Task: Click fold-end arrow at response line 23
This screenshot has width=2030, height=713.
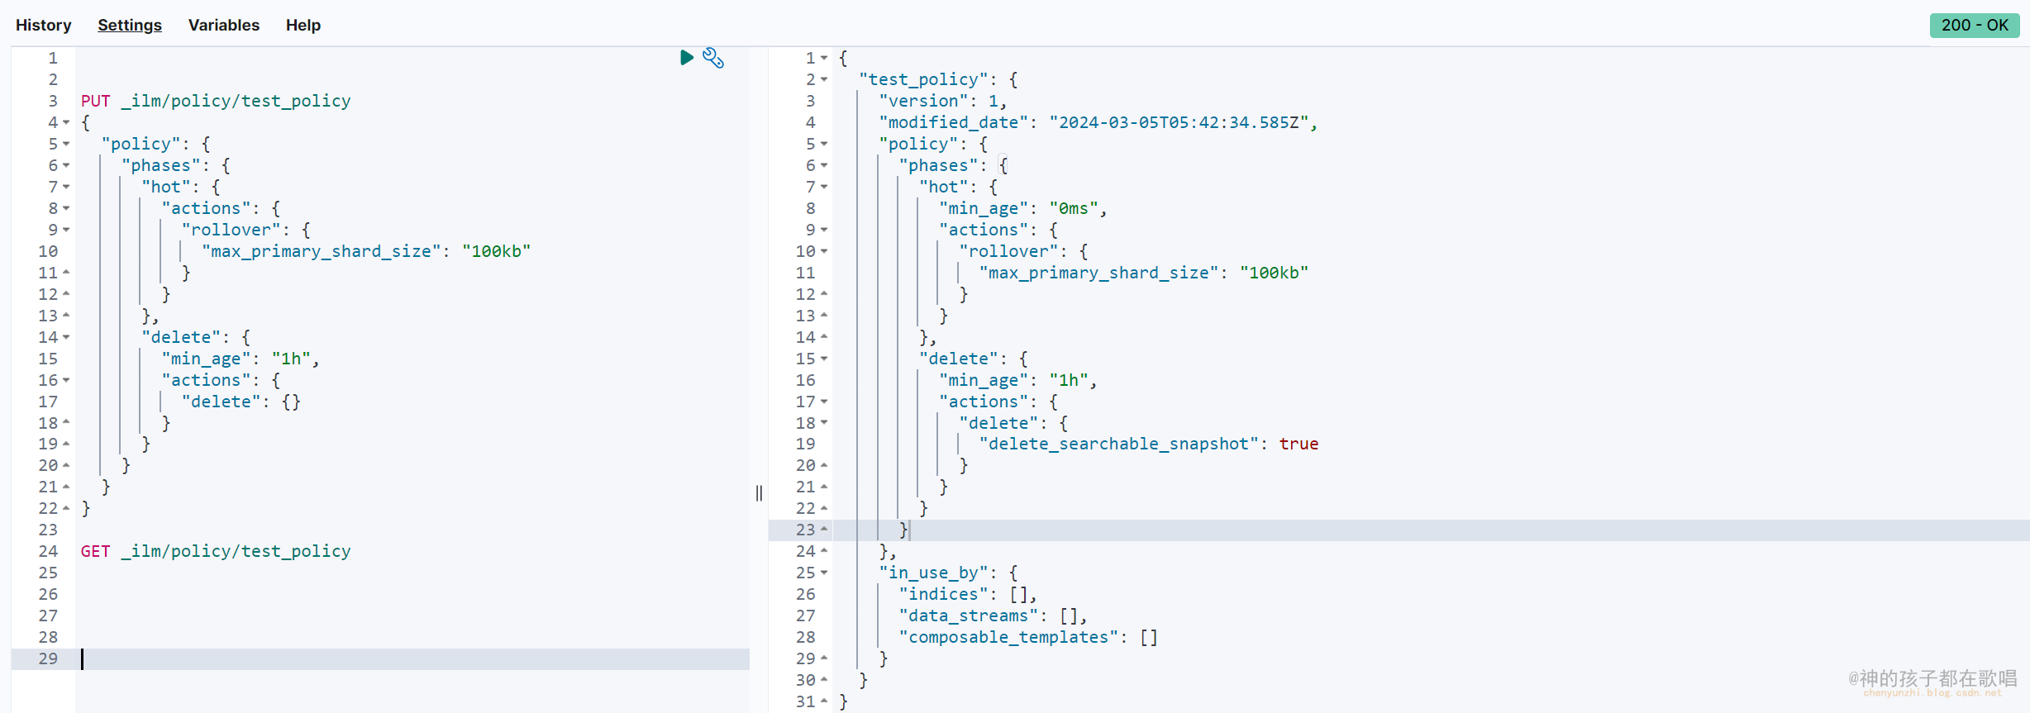Action: coord(824,529)
